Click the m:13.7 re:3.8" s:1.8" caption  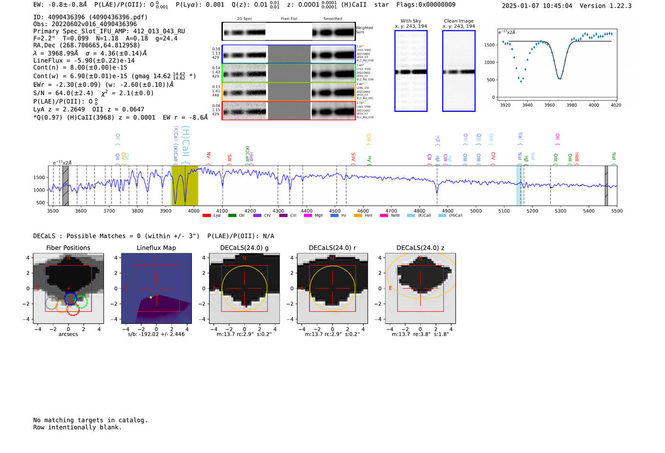420,334
